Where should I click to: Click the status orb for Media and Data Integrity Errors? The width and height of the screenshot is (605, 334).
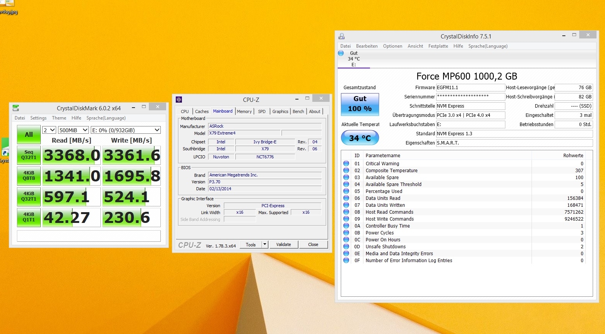(x=346, y=253)
